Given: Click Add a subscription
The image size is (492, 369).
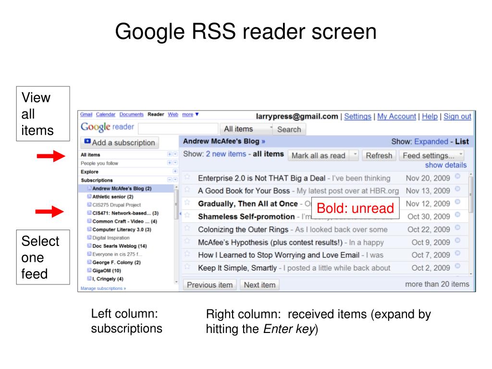Looking at the screenshot, I should 120,142.
